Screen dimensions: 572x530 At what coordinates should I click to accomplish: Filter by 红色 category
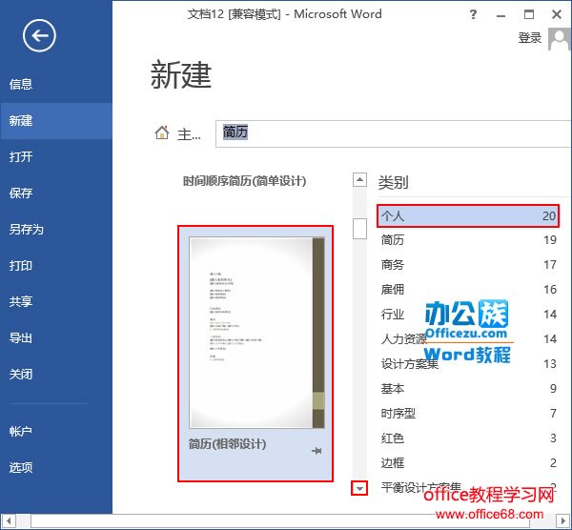click(x=468, y=438)
